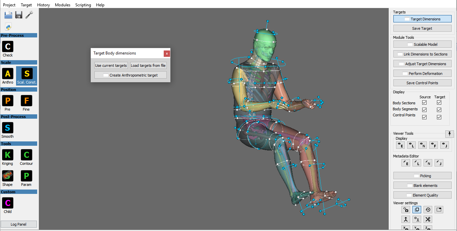Open Metadata Editor for landmarks L

click(416, 163)
